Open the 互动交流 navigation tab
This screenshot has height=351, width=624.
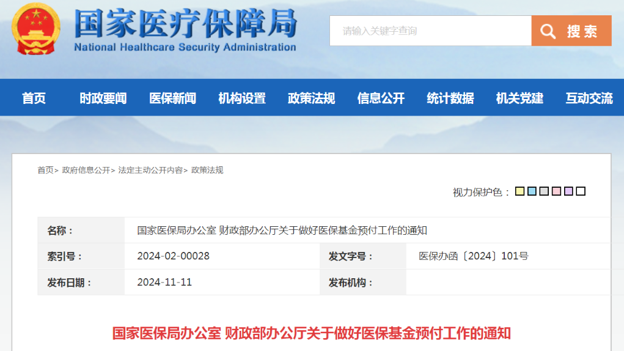[589, 98]
